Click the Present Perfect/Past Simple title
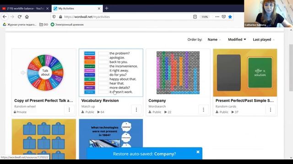 pyautogui.click(x=244, y=101)
